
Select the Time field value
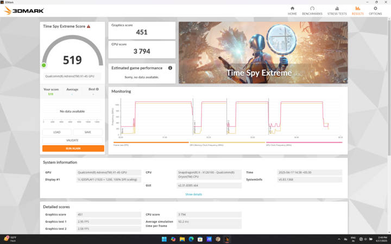coord(310,172)
